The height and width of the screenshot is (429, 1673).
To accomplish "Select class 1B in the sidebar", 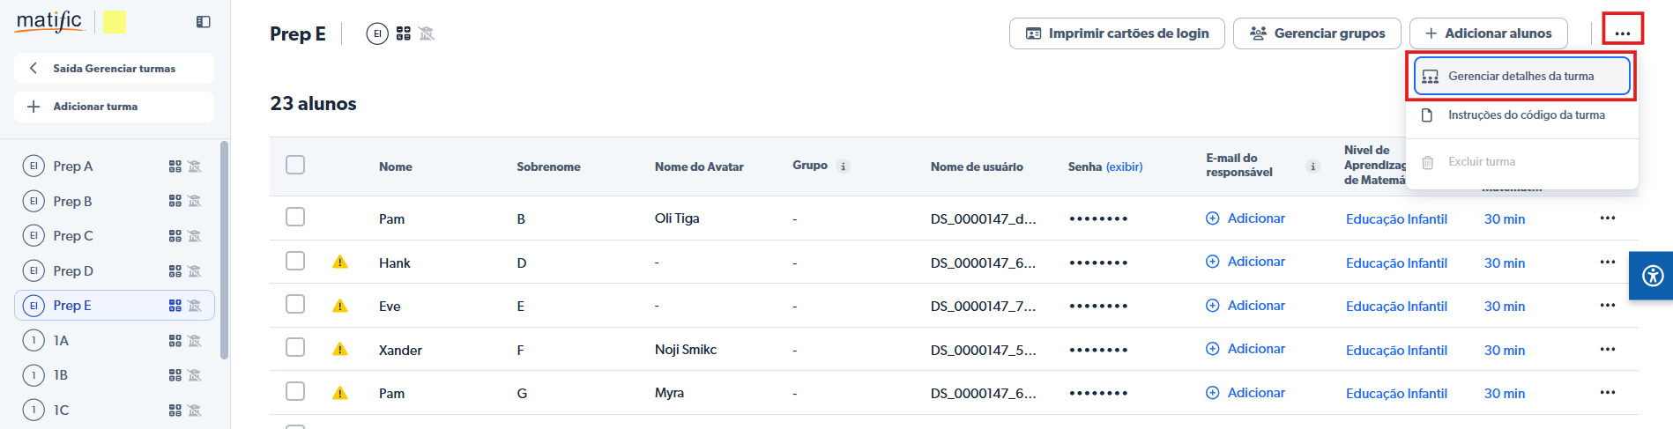I will point(61,375).
